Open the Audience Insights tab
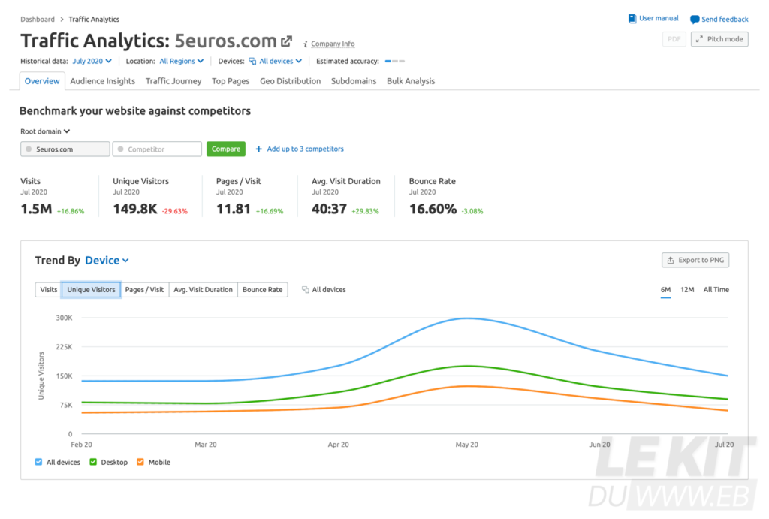The height and width of the screenshot is (519, 769). (x=102, y=81)
